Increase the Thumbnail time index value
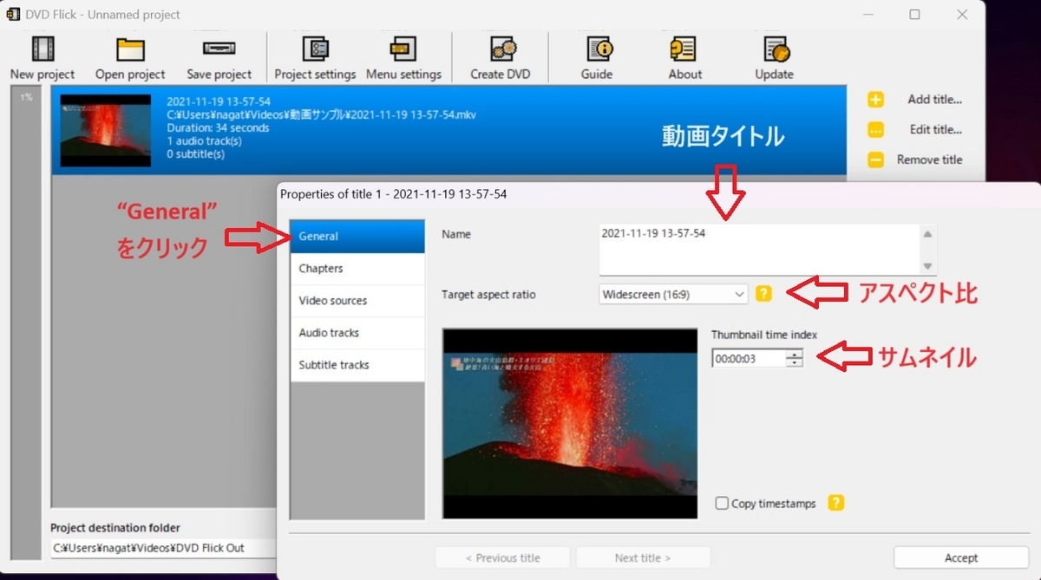Screen dimensions: 1041x580 (795, 354)
